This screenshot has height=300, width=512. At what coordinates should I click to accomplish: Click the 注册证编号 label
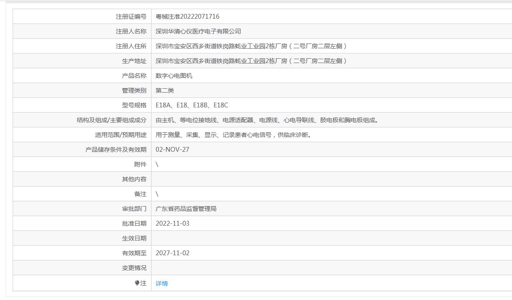coord(131,17)
